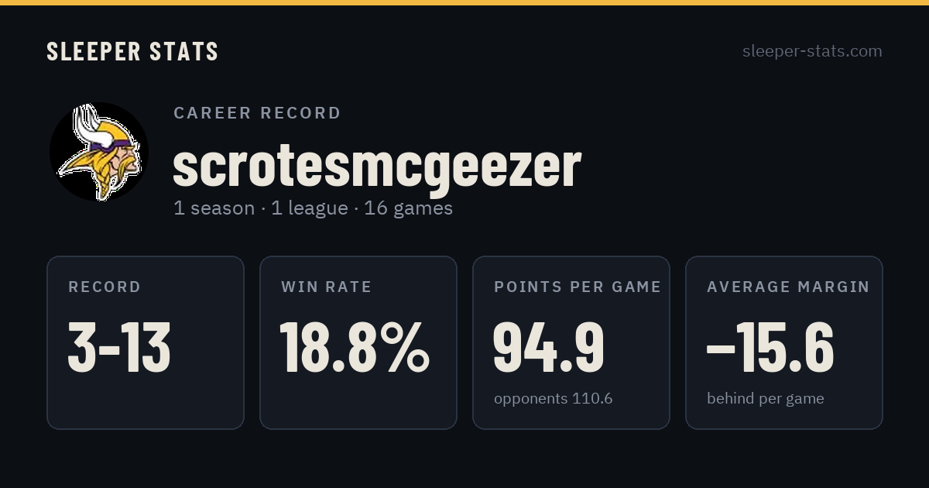Open the Points Per Game card
The image size is (929, 488).
click(571, 342)
